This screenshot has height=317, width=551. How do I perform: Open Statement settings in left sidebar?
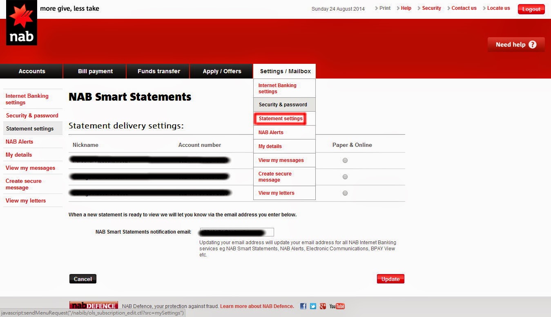pos(33,128)
